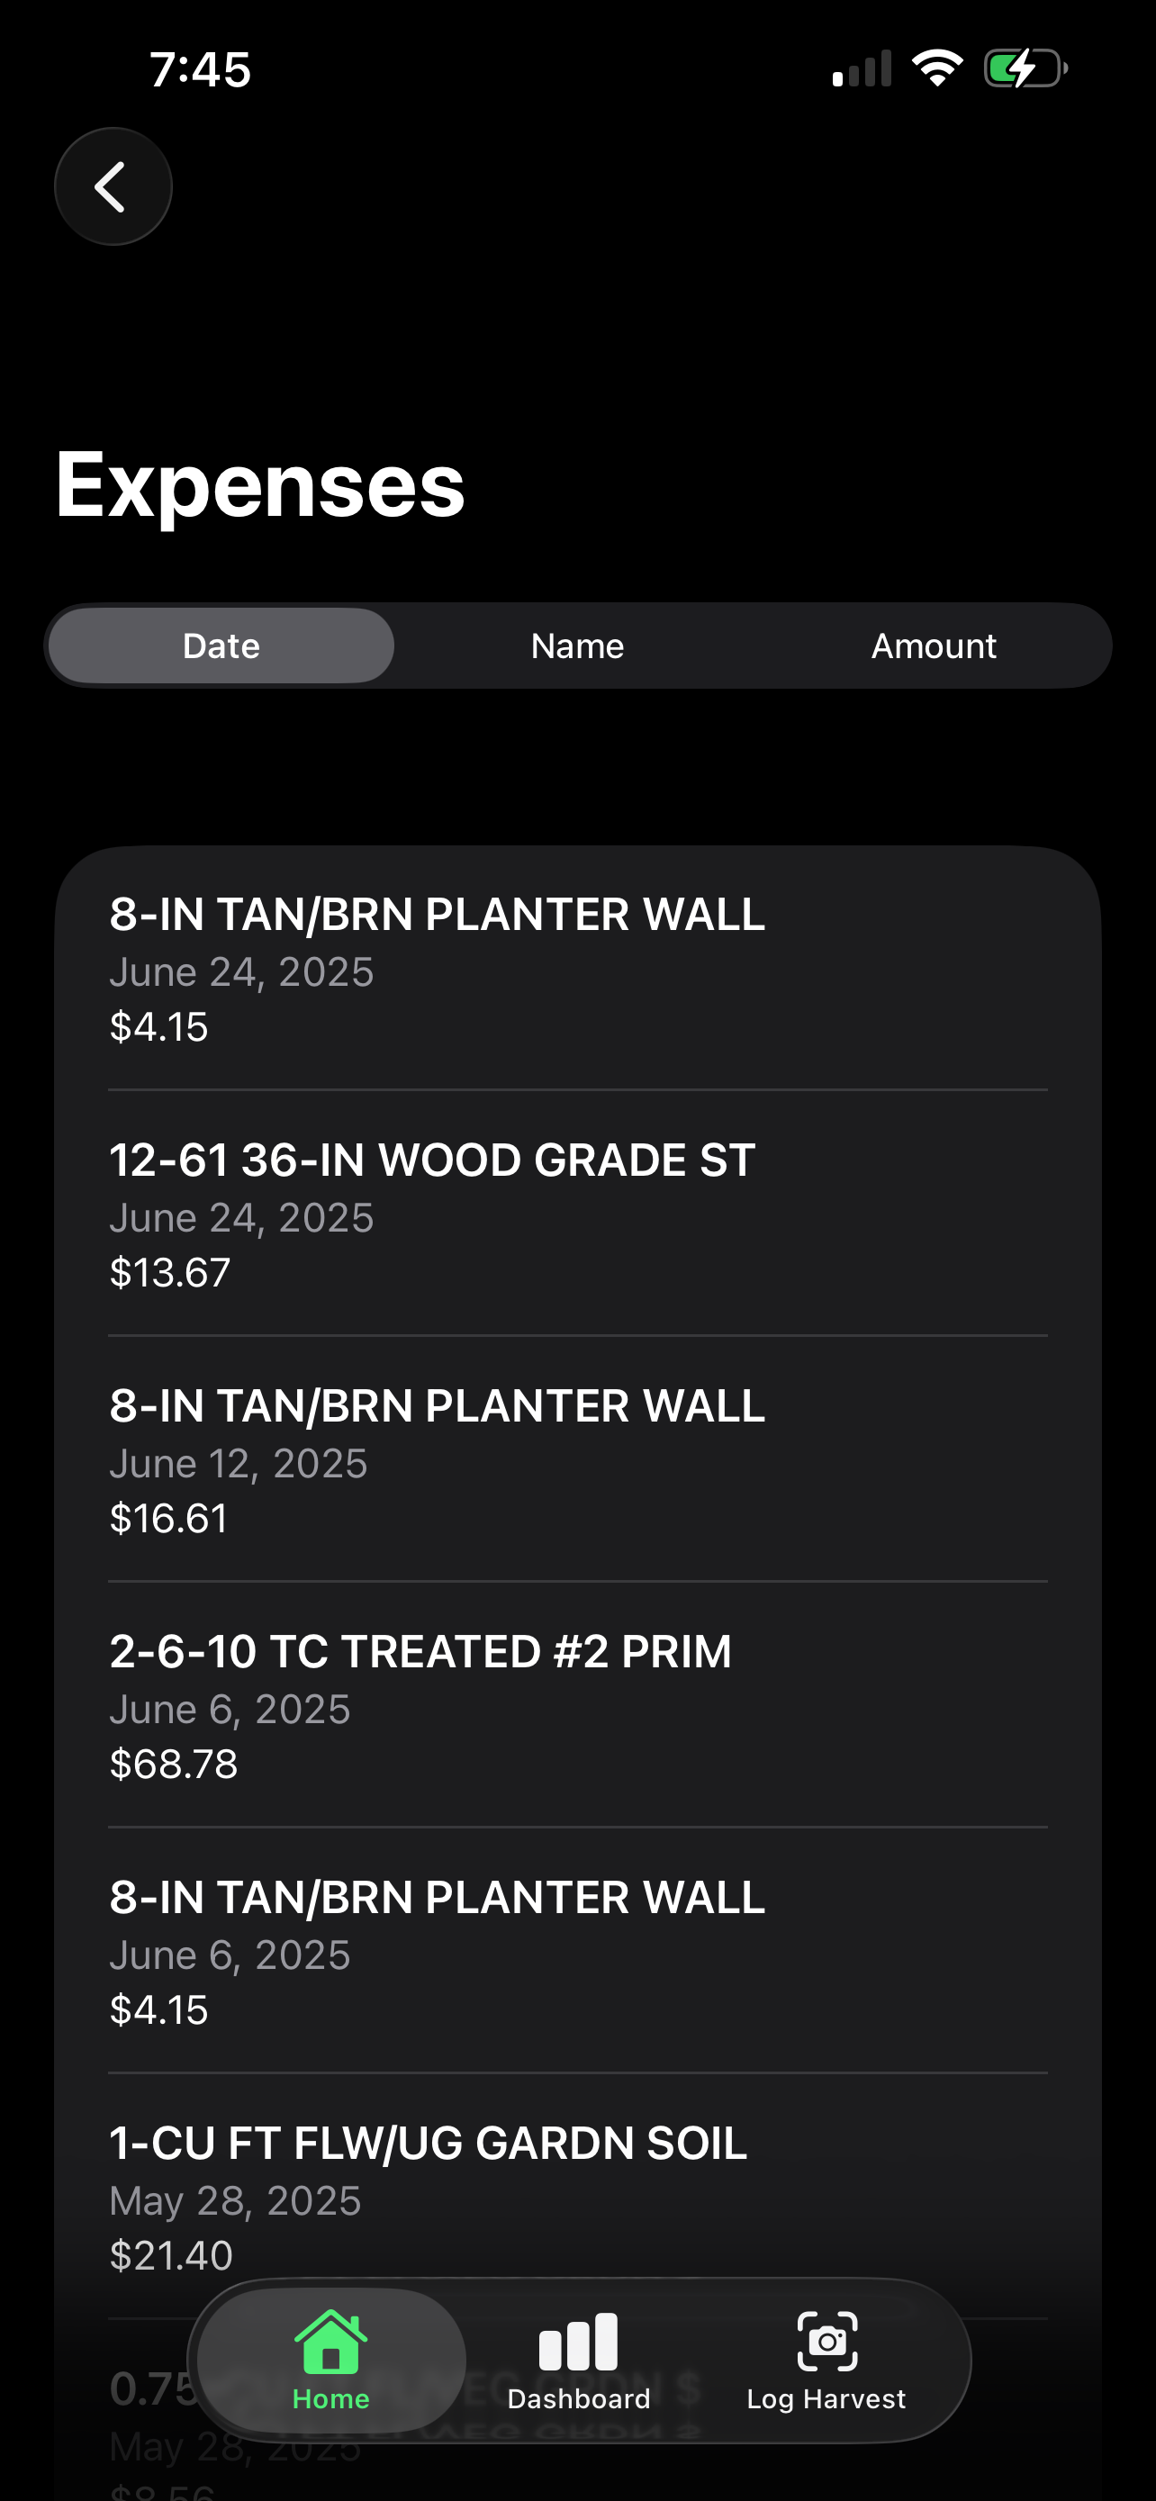Viewport: 1156px width, 2501px height.
Task: Tap the Wi-Fi status icon
Action: pos(936,69)
